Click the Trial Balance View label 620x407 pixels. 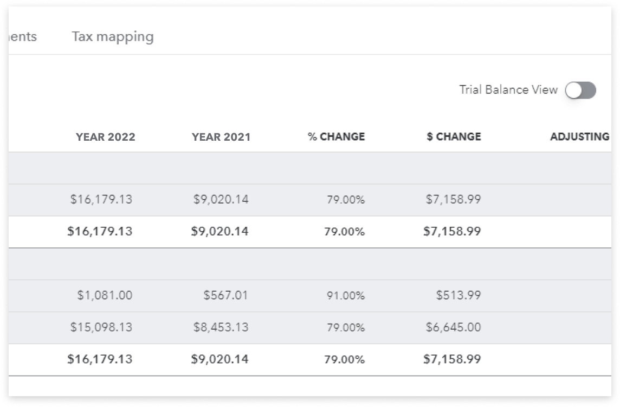(508, 90)
